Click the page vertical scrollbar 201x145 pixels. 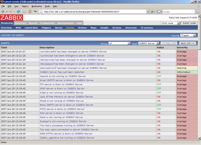199,77
